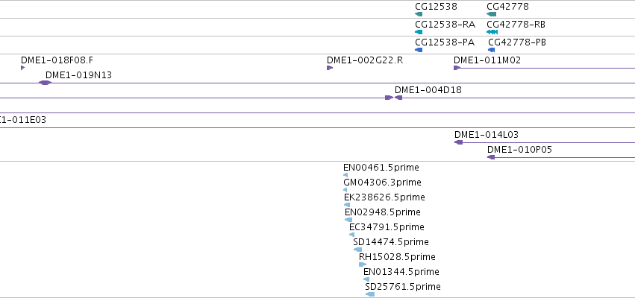Click the DME1-011E03 feature line
The image size is (635, 298).
pyautogui.click(x=318, y=128)
